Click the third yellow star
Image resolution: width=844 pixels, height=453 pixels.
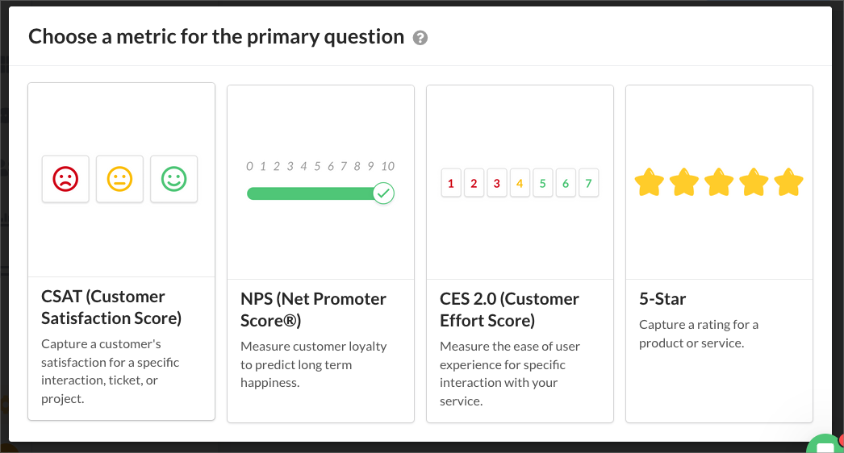(719, 182)
